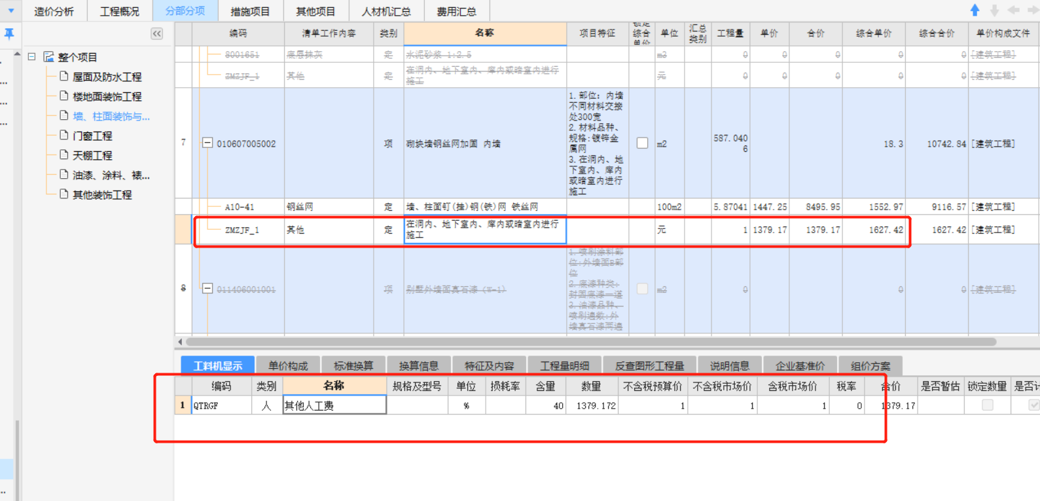The width and height of the screenshot is (1040, 501).
Task: Click 其他人工费 name field in bottom table
Action: (x=334, y=406)
